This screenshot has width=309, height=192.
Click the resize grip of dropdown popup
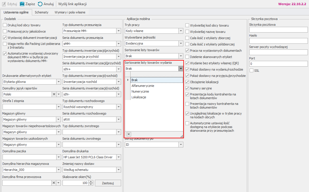pyautogui.click(x=181, y=137)
